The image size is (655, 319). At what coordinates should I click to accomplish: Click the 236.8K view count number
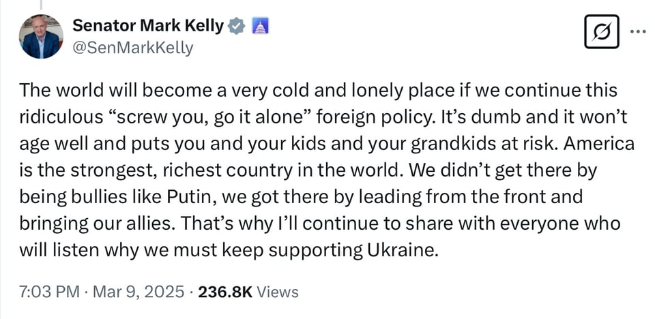(x=225, y=292)
